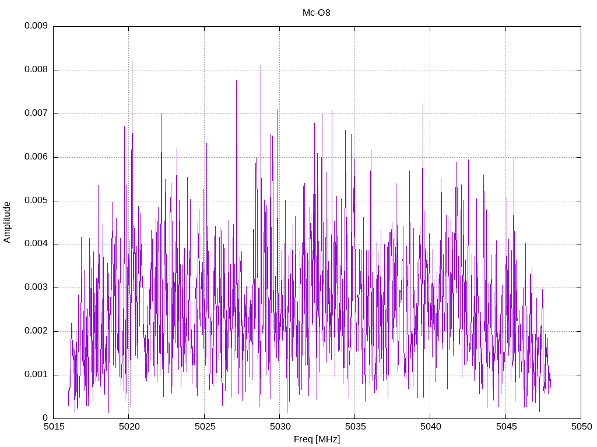Click the Freq [MHz] x-axis label

[x=317, y=439]
